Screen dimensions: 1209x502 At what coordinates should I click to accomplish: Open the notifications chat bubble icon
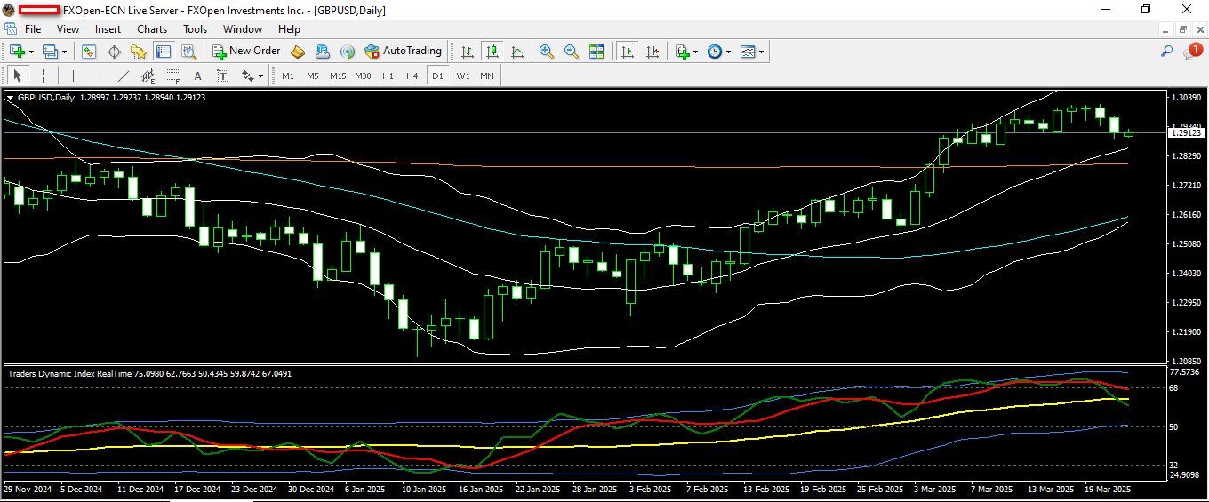point(1190,52)
